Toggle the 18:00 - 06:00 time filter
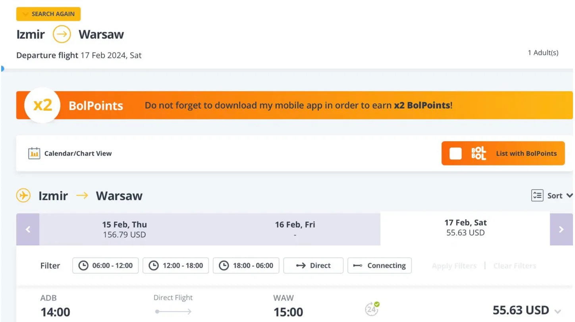Viewport: 575px width, 322px height. pyautogui.click(x=246, y=266)
